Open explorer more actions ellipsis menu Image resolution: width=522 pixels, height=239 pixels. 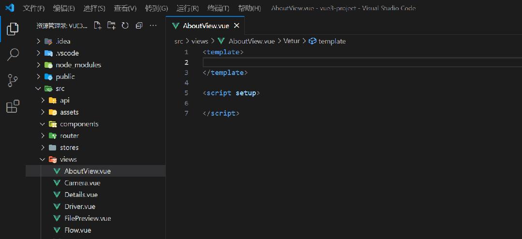coord(153,26)
